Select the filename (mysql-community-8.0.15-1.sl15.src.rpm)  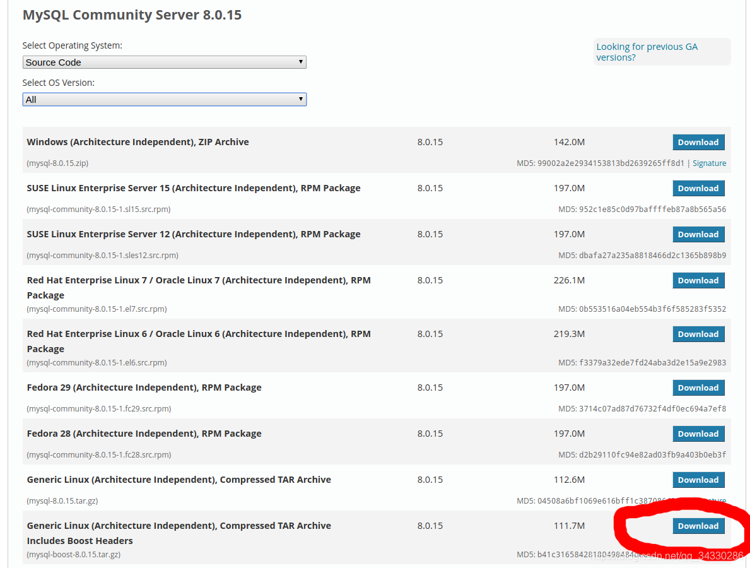point(98,209)
